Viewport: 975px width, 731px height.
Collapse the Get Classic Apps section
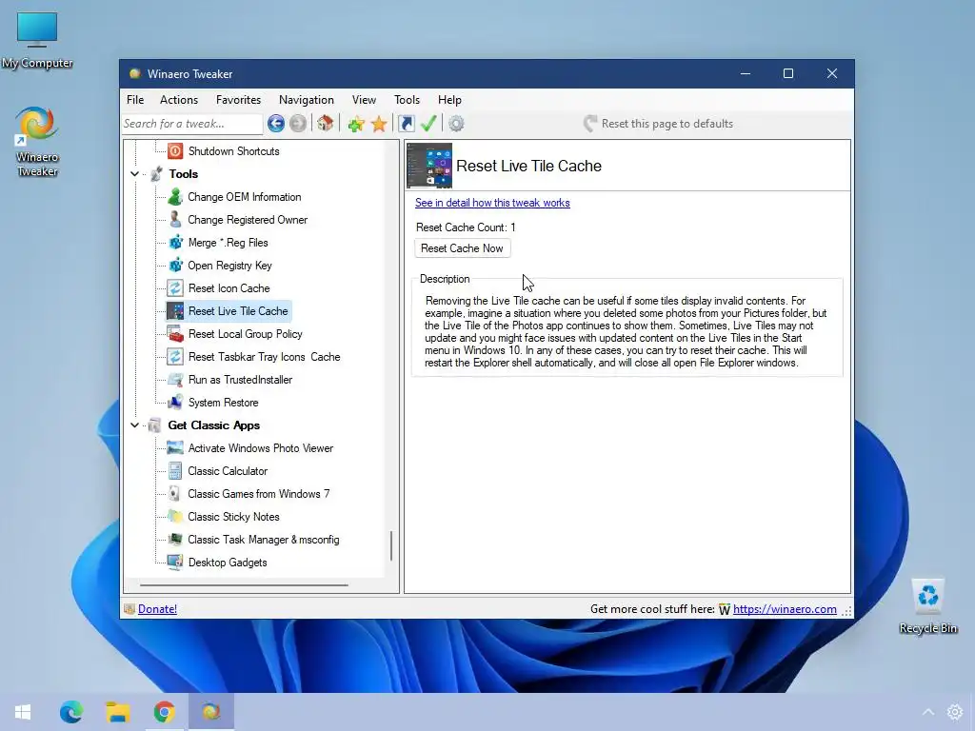135,425
